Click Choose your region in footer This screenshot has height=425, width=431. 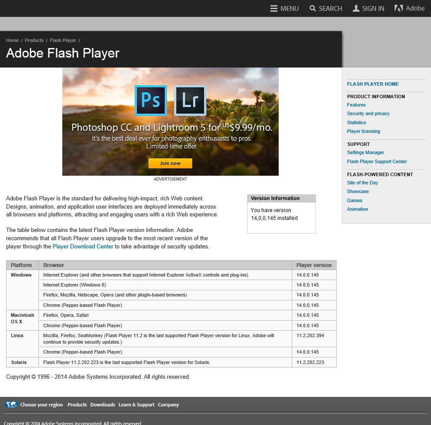click(41, 405)
